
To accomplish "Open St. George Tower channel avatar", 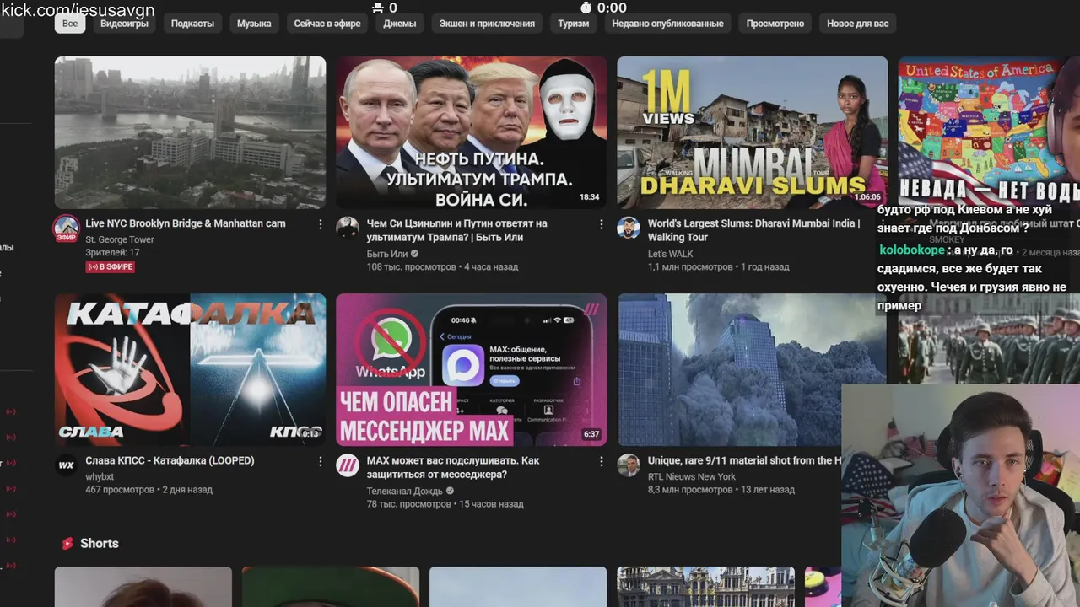I will click(67, 228).
